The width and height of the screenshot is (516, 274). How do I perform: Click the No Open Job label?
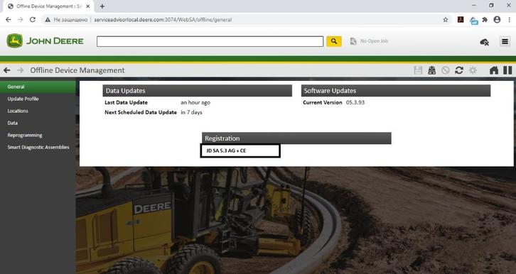374,41
